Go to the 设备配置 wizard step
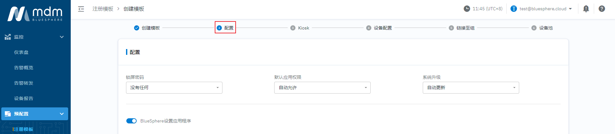This screenshot has height=134, width=615. point(383,28)
